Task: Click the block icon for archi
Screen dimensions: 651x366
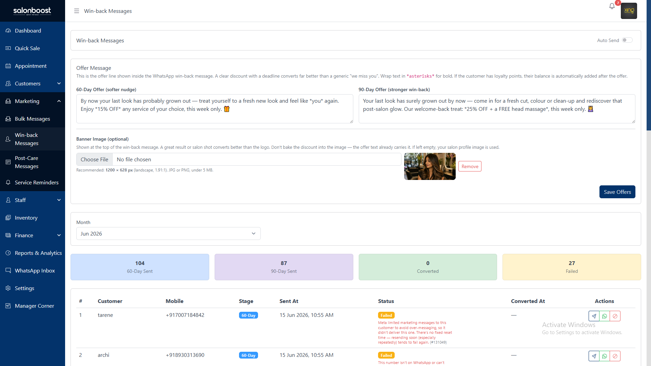Action: 615,356
